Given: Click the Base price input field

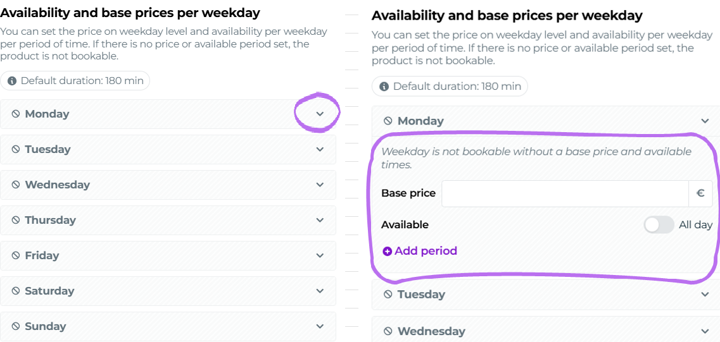Looking at the screenshot, I should click(x=564, y=193).
